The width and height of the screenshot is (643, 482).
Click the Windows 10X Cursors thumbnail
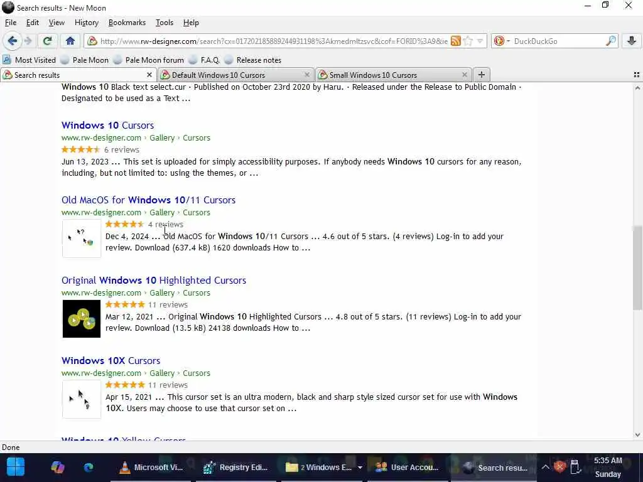pos(82,399)
